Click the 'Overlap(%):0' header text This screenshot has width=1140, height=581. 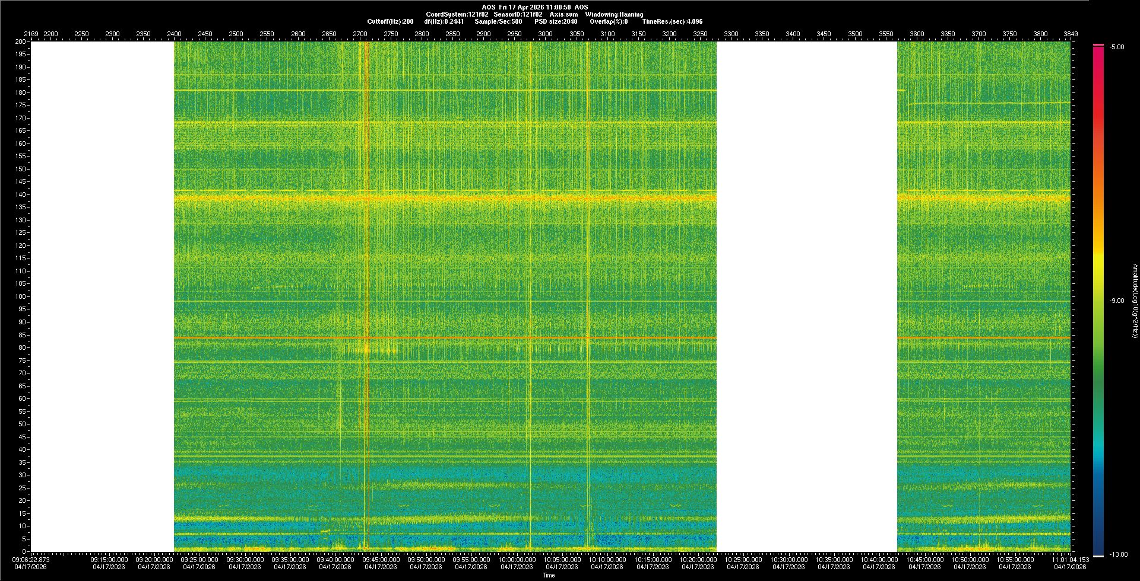609,21
